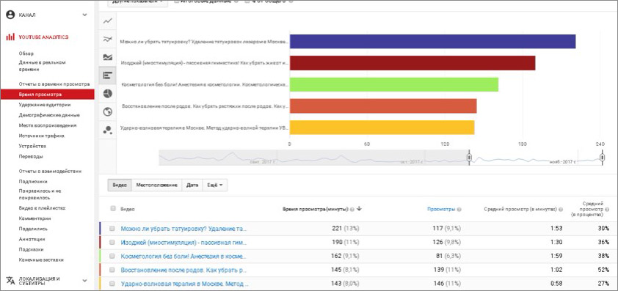Select the line chart icon

(x=107, y=21)
